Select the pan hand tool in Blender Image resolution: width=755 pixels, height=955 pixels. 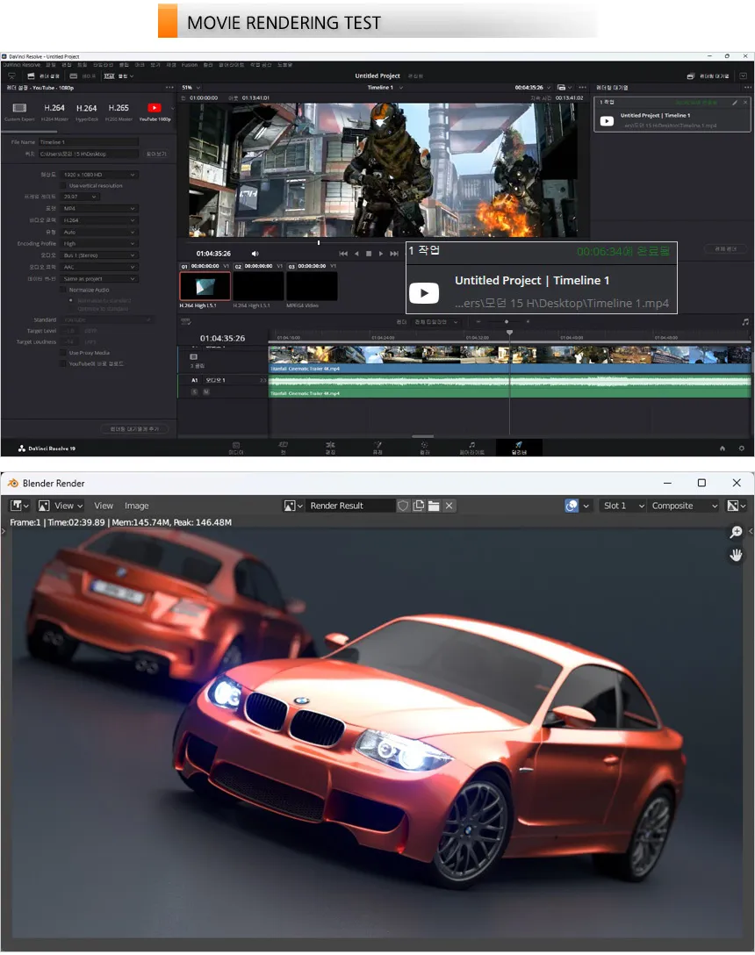736,555
